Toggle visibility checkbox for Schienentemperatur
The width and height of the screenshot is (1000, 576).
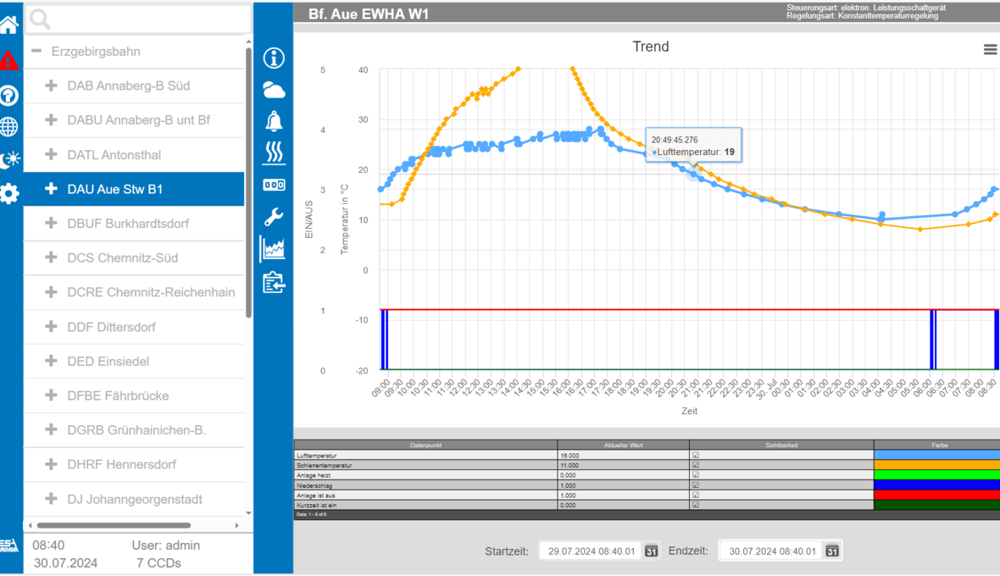[x=696, y=465]
